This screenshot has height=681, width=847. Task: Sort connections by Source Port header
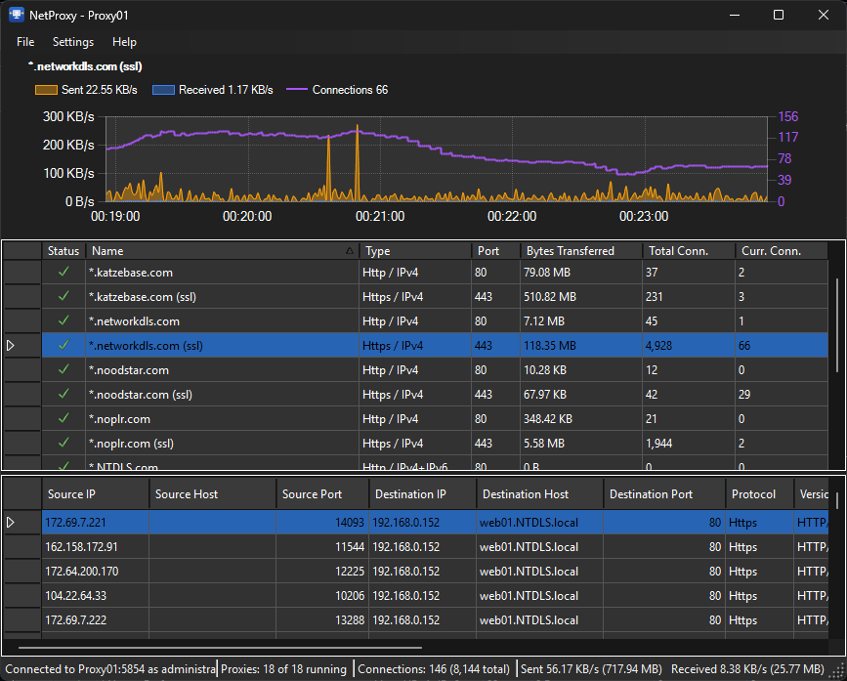[322, 494]
